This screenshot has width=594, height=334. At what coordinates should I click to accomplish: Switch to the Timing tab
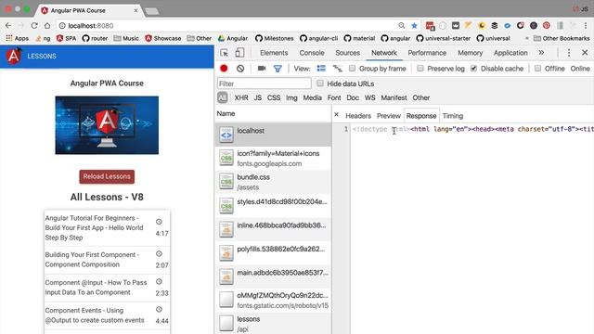pos(453,116)
